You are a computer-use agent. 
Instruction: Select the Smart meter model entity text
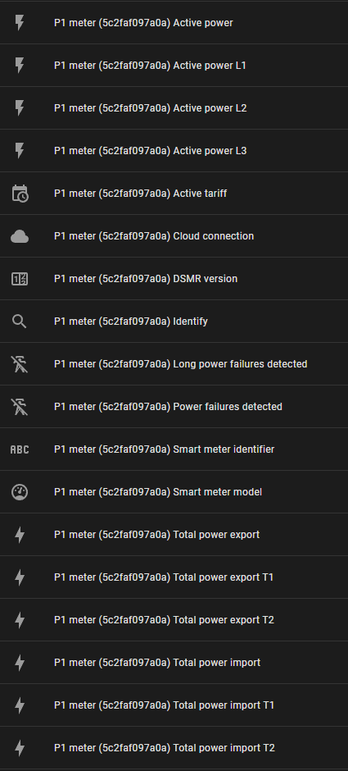[158, 491]
